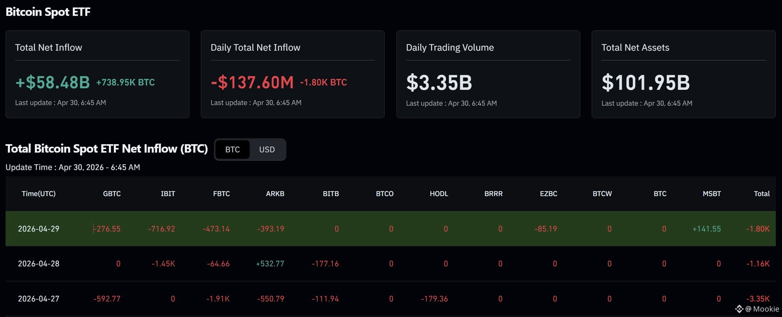Click the -1.45K IBIT value

[163, 264]
